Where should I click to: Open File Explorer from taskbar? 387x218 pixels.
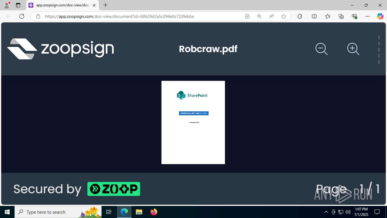click(139, 212)
